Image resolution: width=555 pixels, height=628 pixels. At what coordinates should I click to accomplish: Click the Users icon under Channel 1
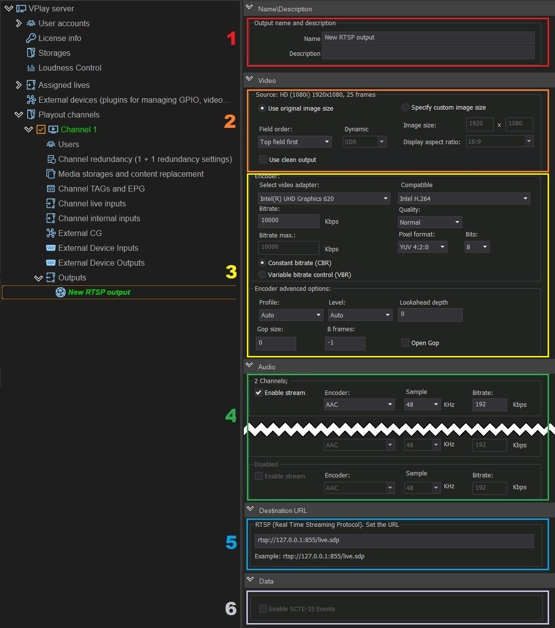click(x=51, y=144)
